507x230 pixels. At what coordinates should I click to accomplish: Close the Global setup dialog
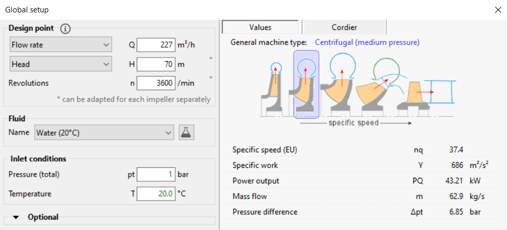498,10
